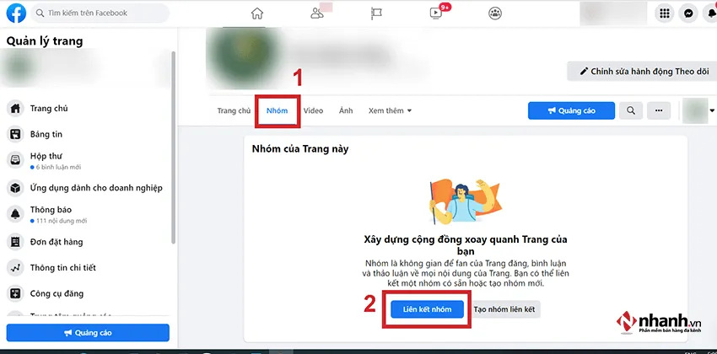Viewport: 717px width, 354px height.
Task: Click the blurred page profile picture
Action: 242,56
